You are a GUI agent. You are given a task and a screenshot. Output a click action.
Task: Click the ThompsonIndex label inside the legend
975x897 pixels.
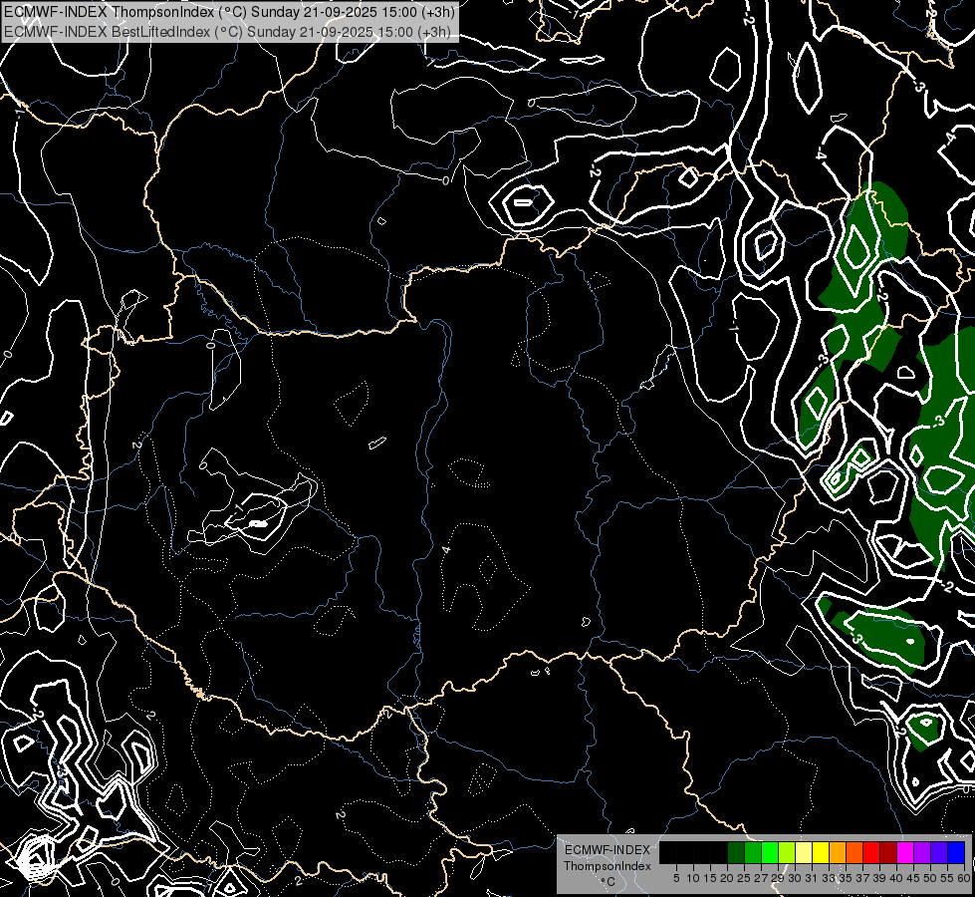pos(607,866)
